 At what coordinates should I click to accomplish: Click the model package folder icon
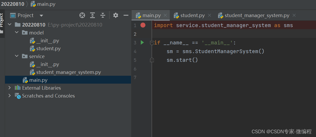[x=25, y=33]
